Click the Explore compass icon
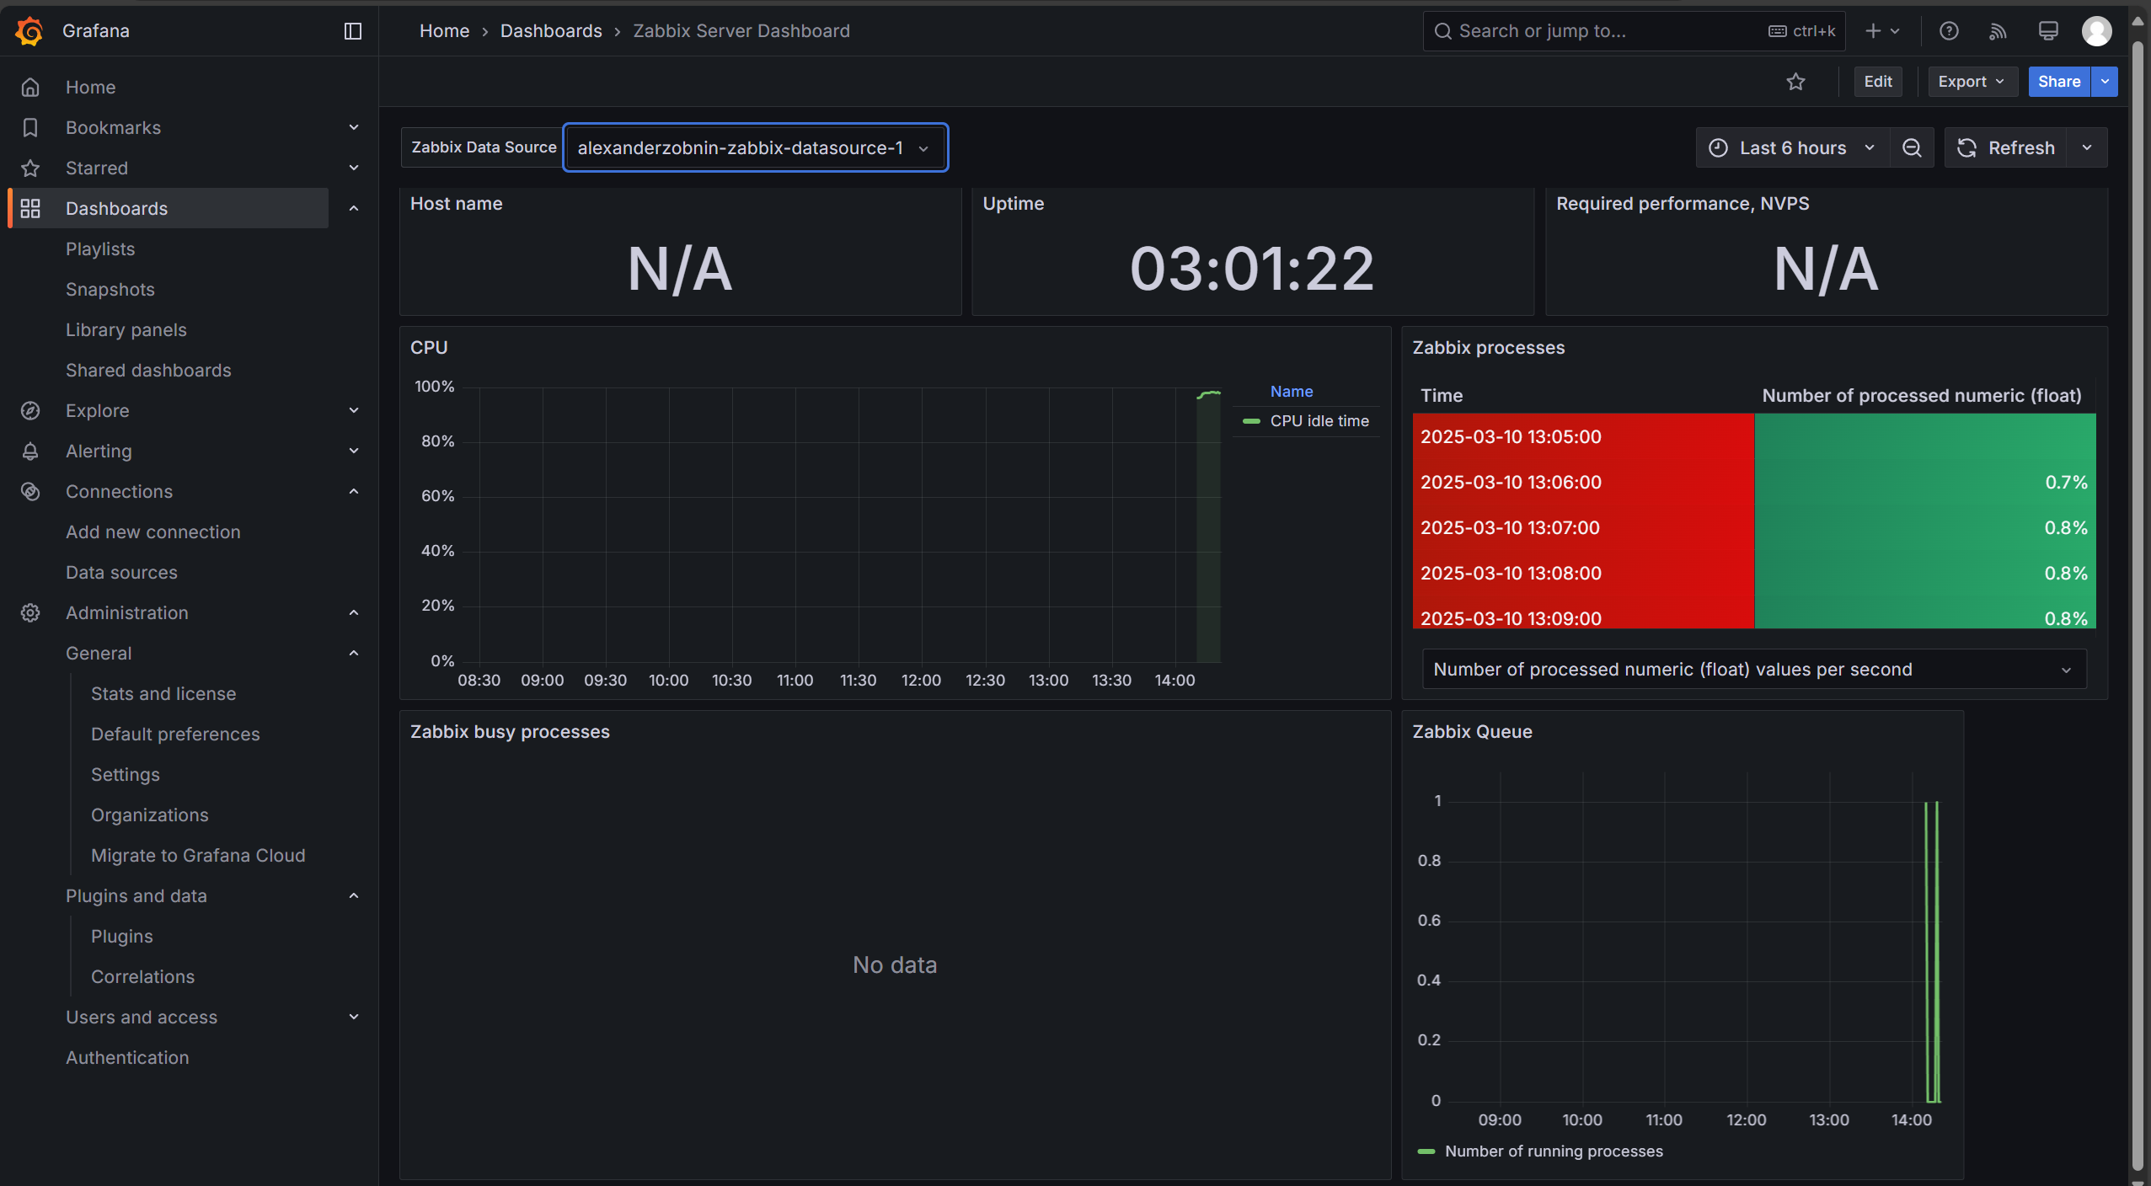Viewport: 2151px width, 1186px height. point(30,410)
